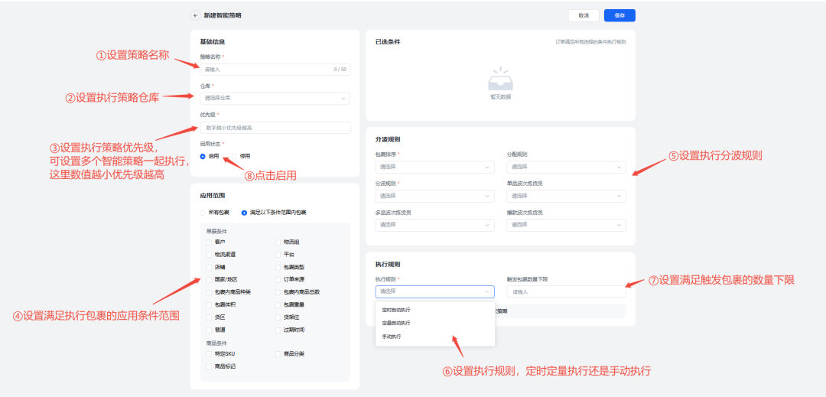Enable the 特定SKU checkbox
The image size is (826, 397).
[x=209, y=354]
